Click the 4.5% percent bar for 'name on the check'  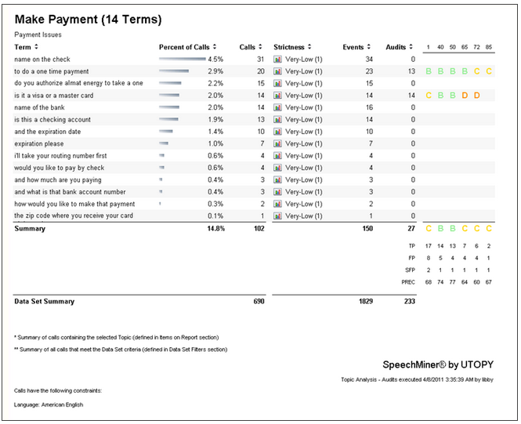(x=182, y=59)
